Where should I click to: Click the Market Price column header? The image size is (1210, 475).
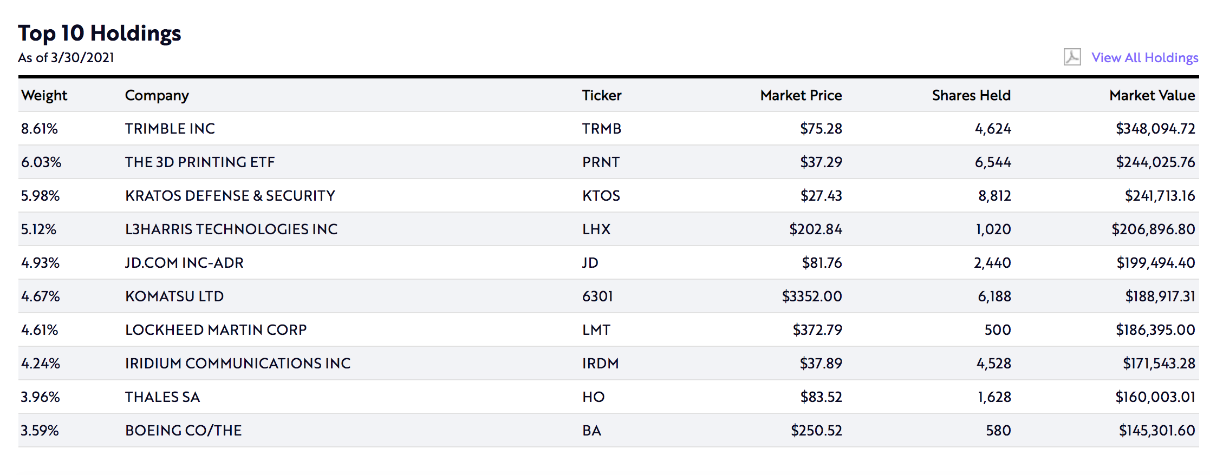[x=801, y=95]
